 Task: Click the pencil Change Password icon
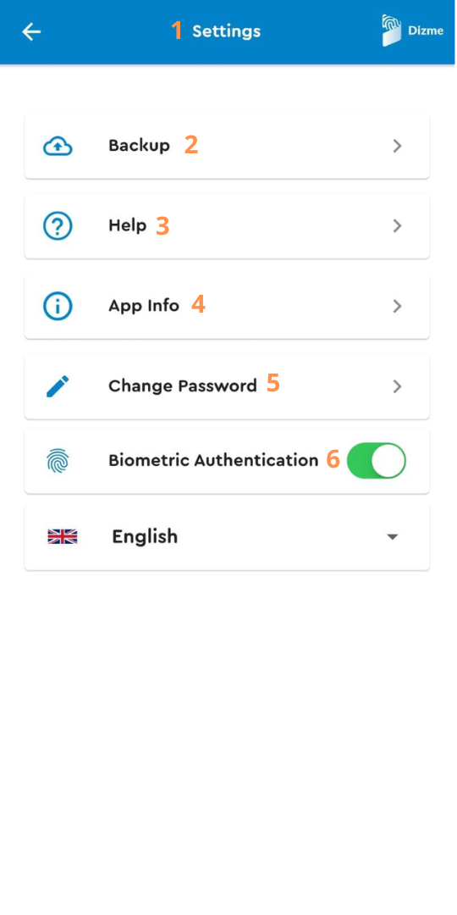(58, 386)
